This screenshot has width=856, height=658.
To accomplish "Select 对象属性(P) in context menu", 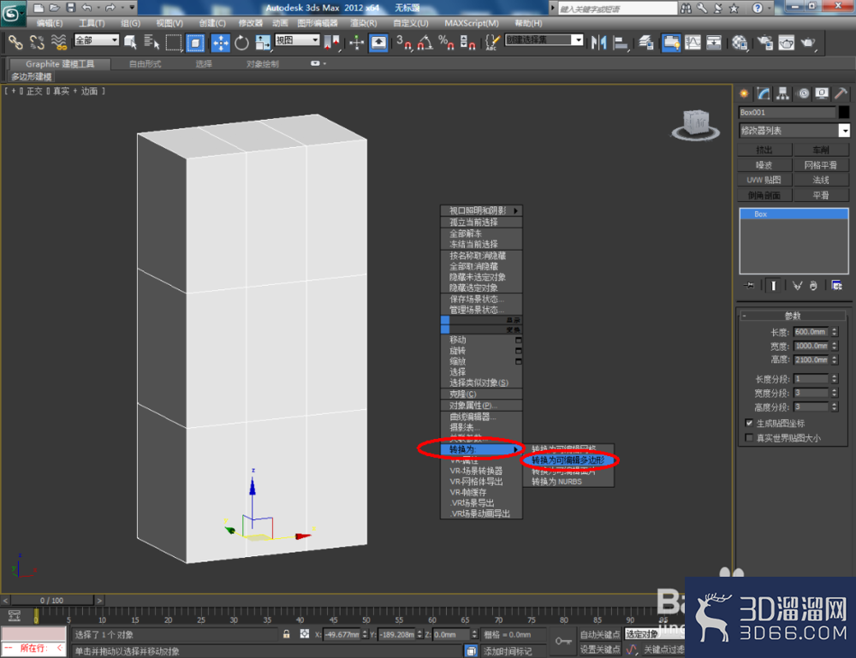I will pos(481,406).
